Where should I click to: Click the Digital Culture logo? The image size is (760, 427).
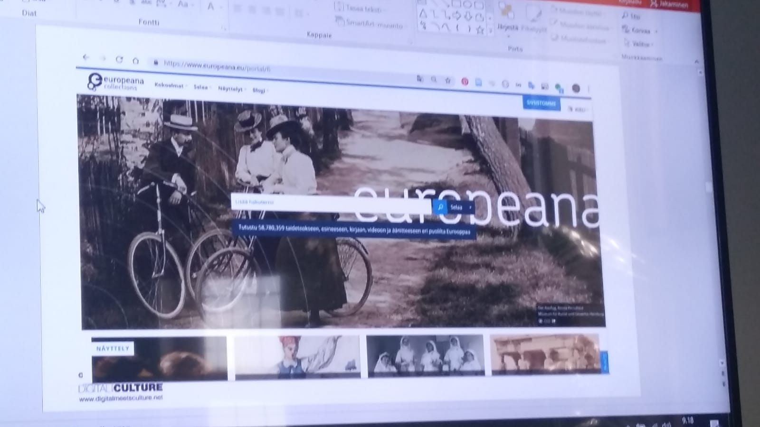(x=121, y=387)
